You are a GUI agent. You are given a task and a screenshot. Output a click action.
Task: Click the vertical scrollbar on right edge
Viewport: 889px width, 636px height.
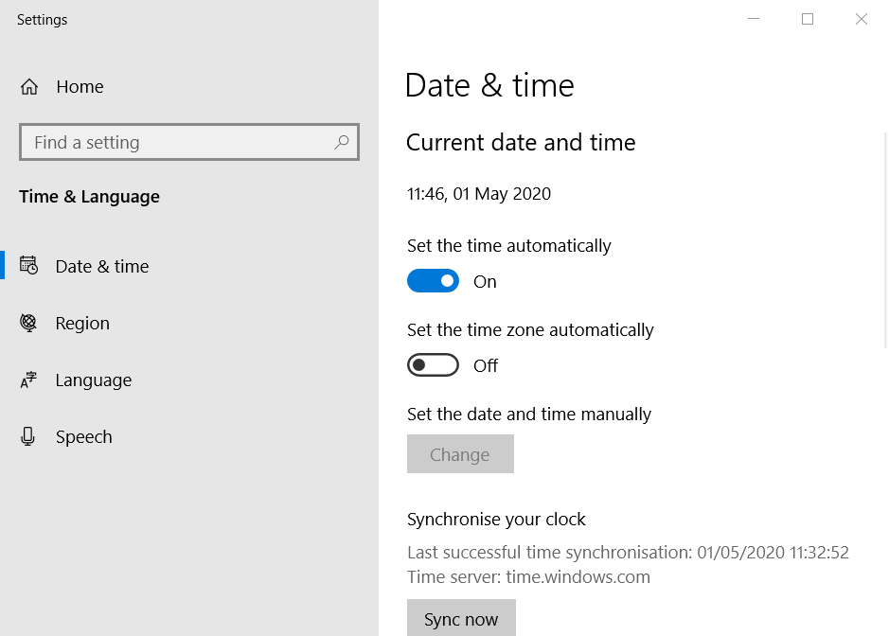pos(885,241)
